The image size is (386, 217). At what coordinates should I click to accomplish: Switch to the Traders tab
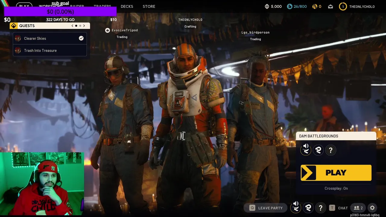(102, 6)
